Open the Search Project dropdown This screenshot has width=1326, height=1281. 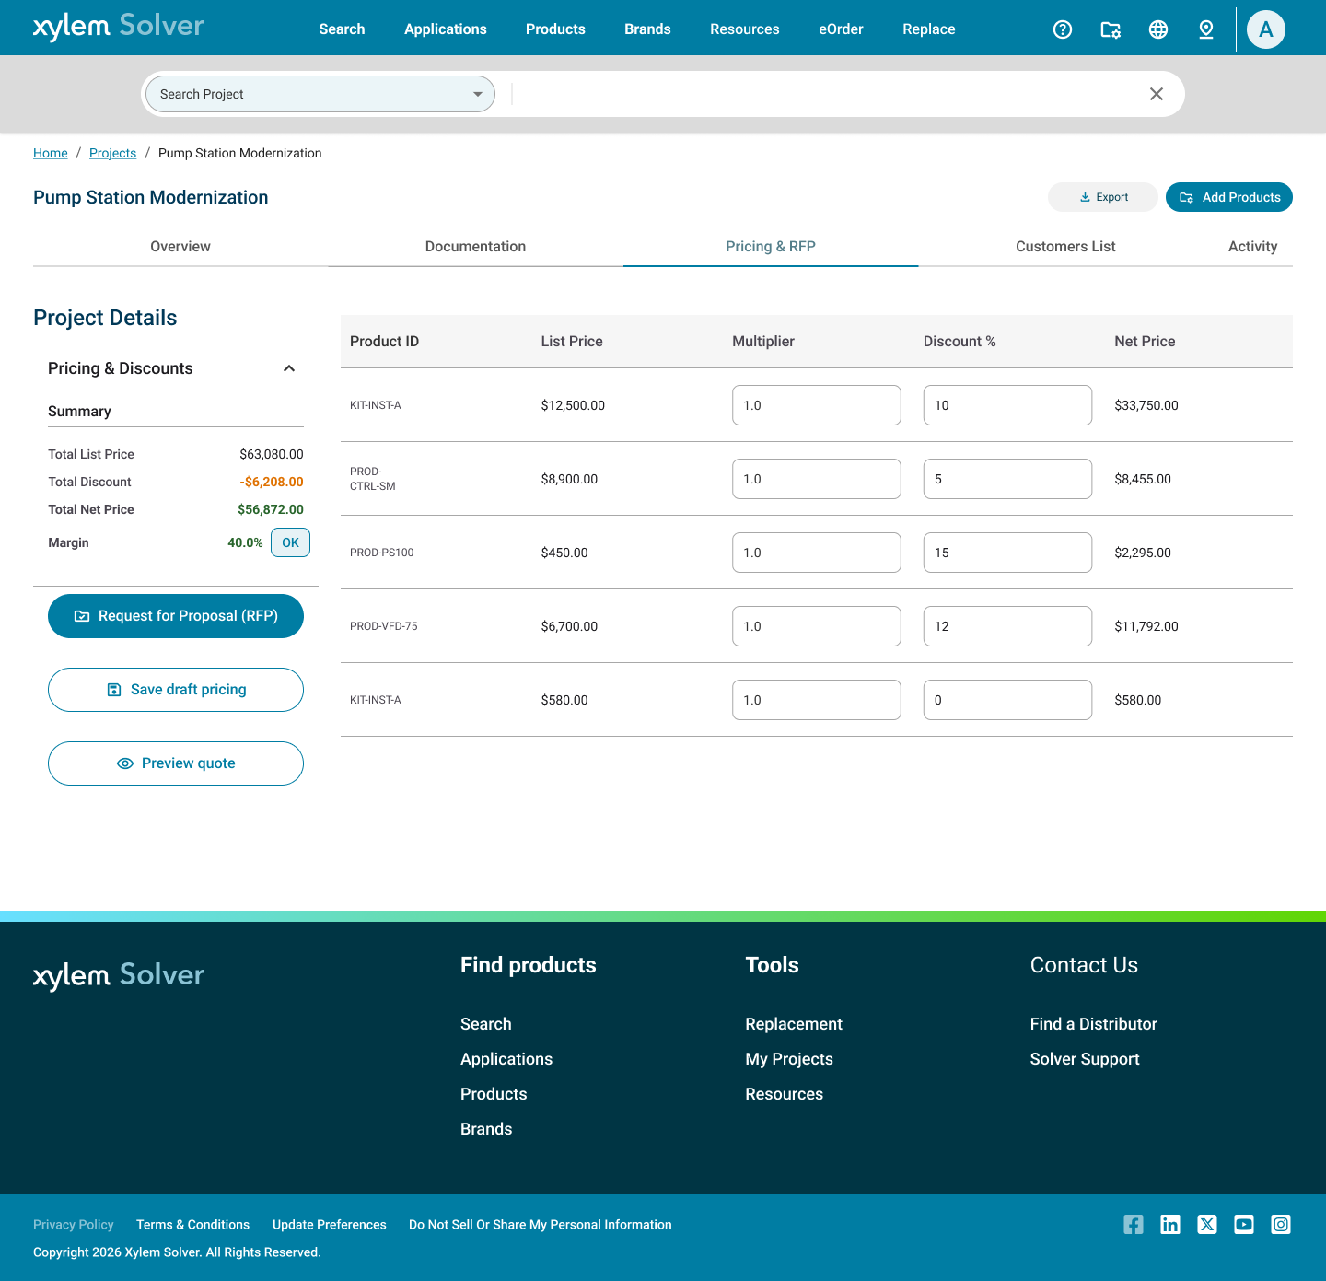click(x=320, y=93)
